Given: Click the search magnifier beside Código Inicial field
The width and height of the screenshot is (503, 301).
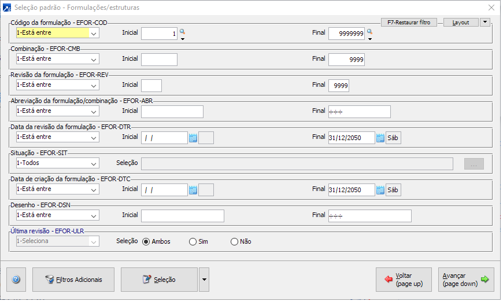Looking at the screenshot, I should tap(182, 31).
